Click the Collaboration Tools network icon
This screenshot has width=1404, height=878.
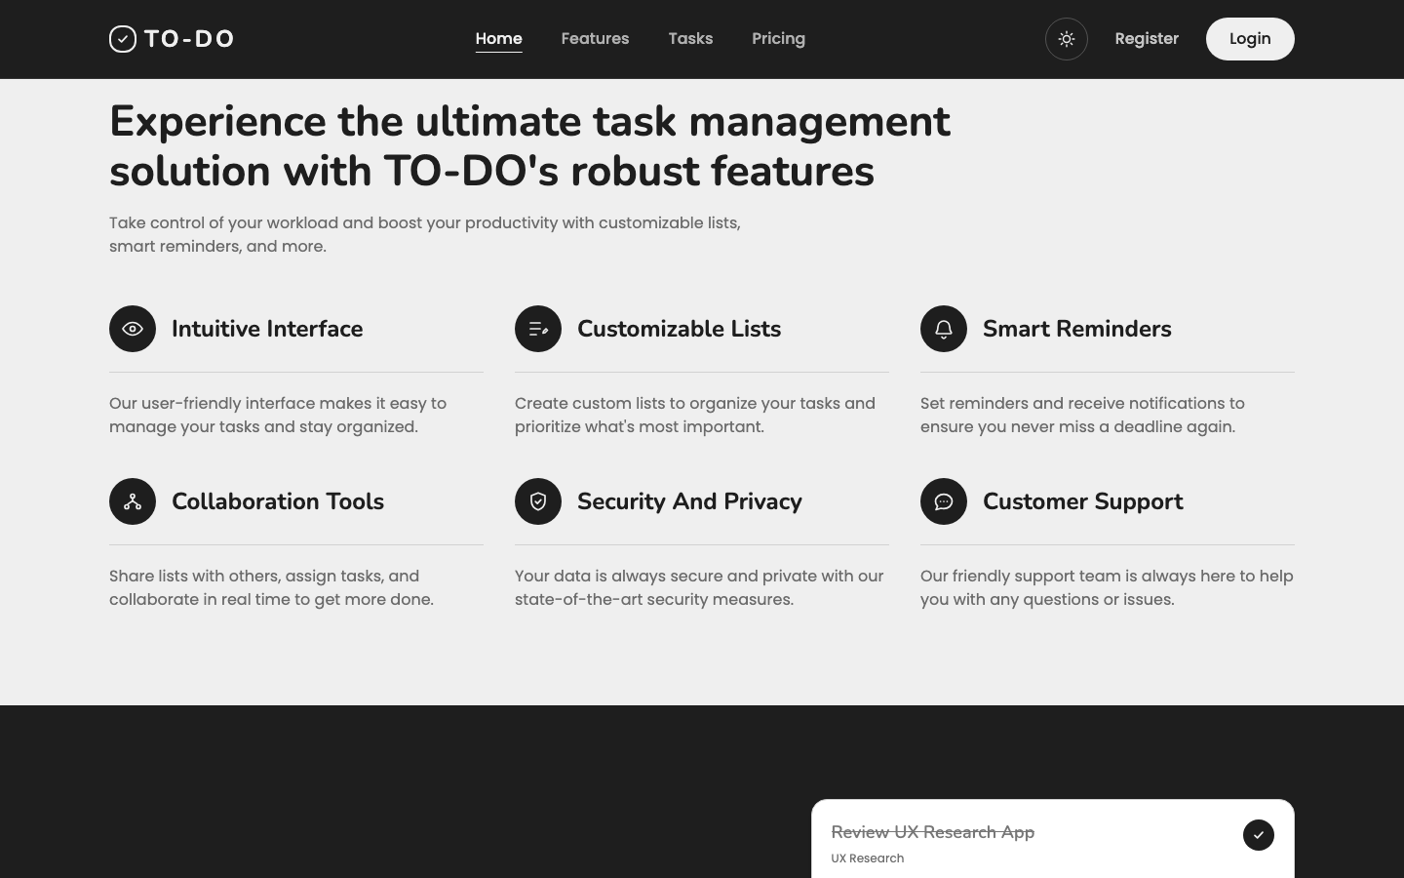pos(133,501)
